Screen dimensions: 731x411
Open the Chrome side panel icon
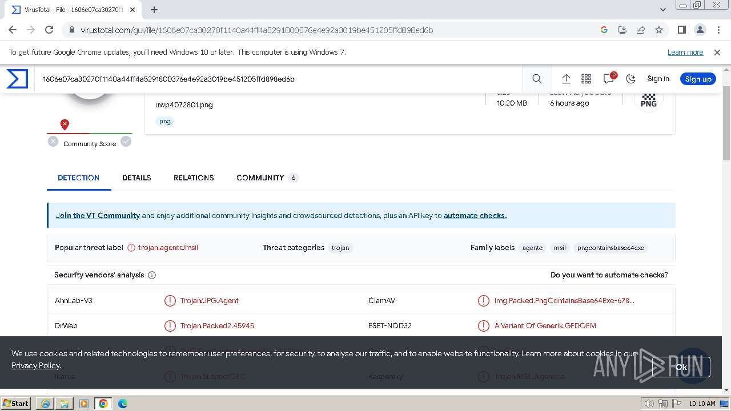(682, 30)
